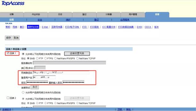Select 远端 2 允许将以下的网络文件夹用作目的地 radio
The height and width of the screenshot is (111, 196).
[x=23, y=99]
